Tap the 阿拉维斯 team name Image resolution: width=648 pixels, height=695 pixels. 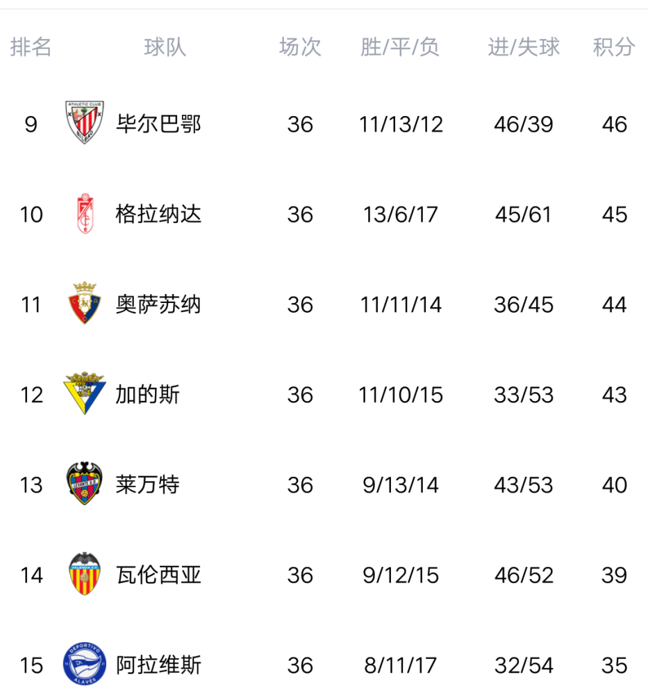pos(158,665)
